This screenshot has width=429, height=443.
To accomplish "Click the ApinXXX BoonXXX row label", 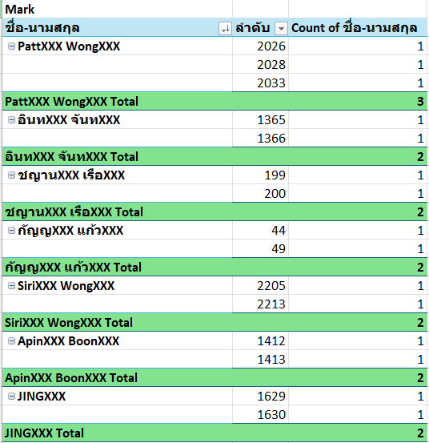I will (x=68, y=341).
